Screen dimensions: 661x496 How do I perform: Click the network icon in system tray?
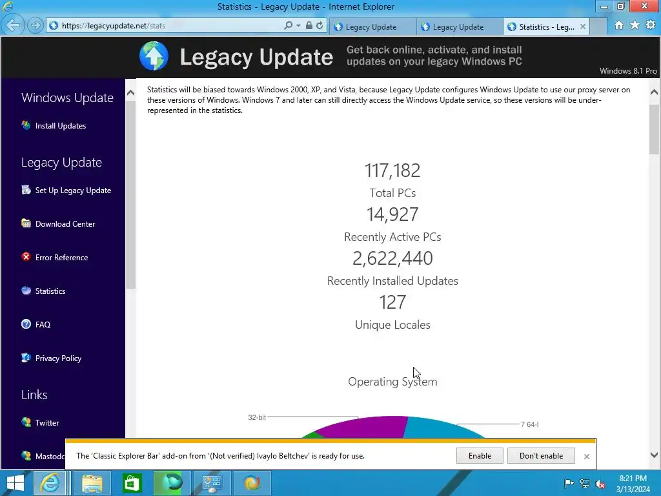click(x=585, y=483)
